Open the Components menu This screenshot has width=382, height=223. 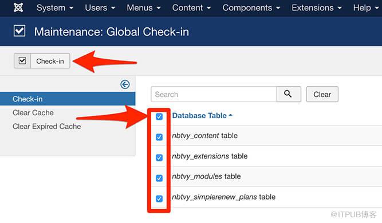coord(251,8)
